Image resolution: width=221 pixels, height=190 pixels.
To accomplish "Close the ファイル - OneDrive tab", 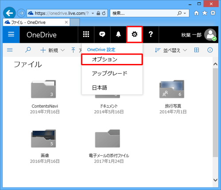I will point(66,22).
